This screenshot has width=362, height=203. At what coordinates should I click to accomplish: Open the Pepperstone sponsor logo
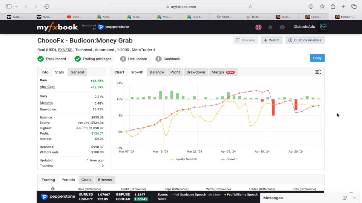(x=113, y=27)
